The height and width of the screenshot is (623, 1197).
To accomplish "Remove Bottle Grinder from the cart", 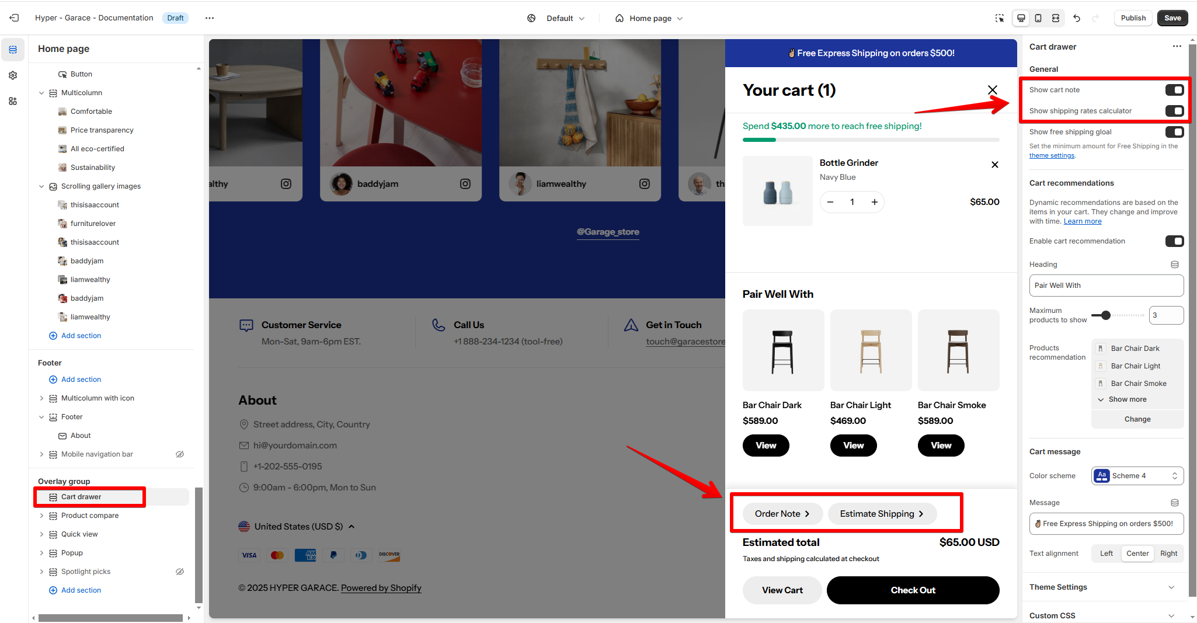I will point(995,165).
